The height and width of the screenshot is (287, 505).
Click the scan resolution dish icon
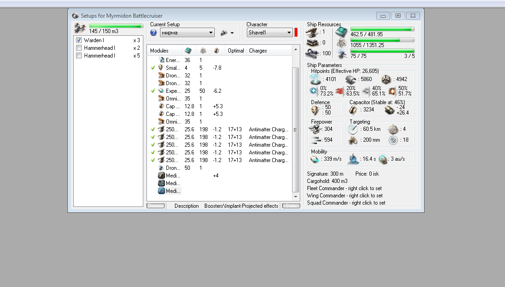353,140
